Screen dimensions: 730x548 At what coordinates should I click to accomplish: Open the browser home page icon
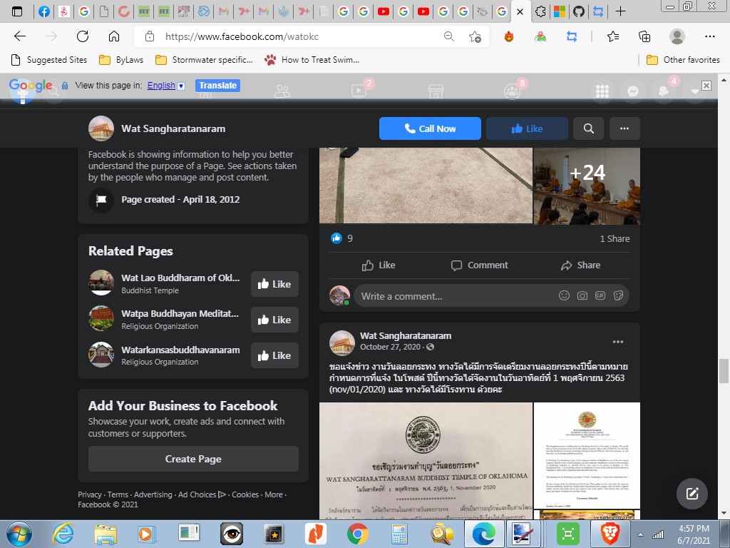pyautogui.click(x=114, y=36)
